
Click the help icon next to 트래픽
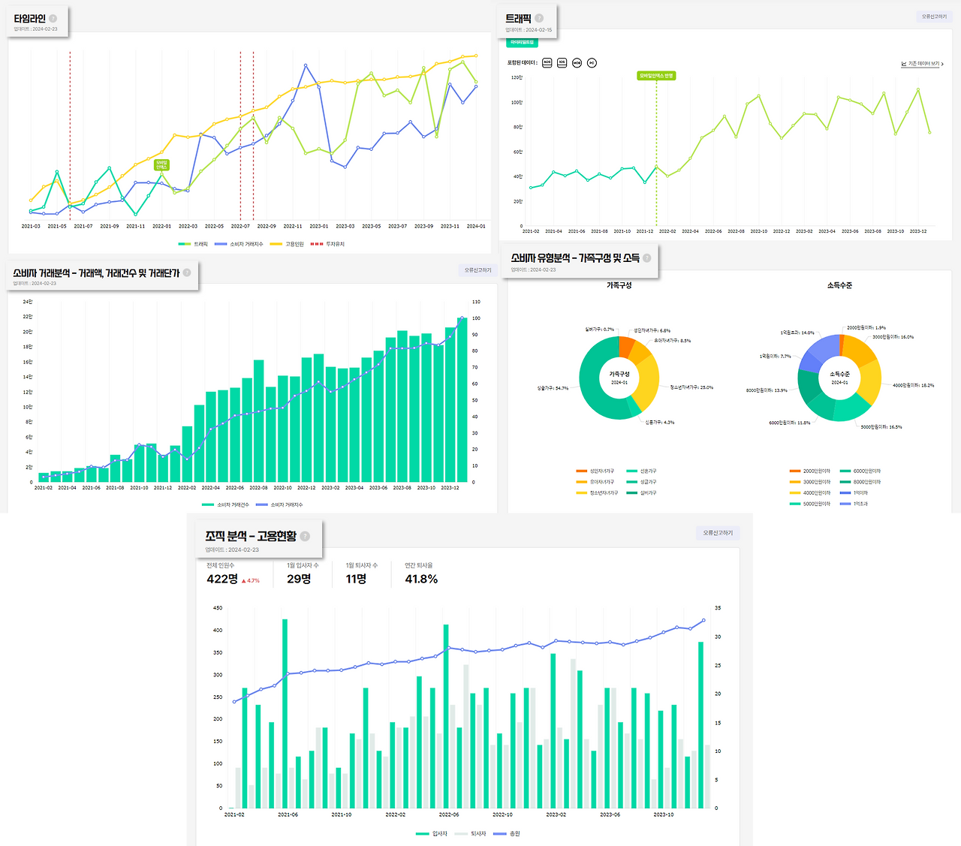point(539,18)
